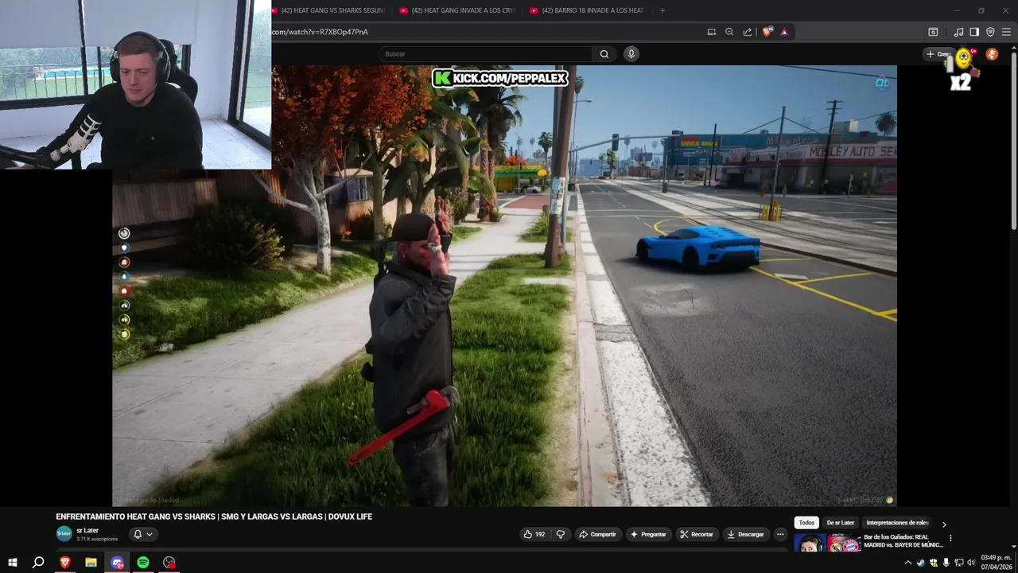Switch to HEAT GANG VS SHARKS SEGUN tab
Screen dimensions: 1018x573
pyautogui.click(x=330, y=10)
